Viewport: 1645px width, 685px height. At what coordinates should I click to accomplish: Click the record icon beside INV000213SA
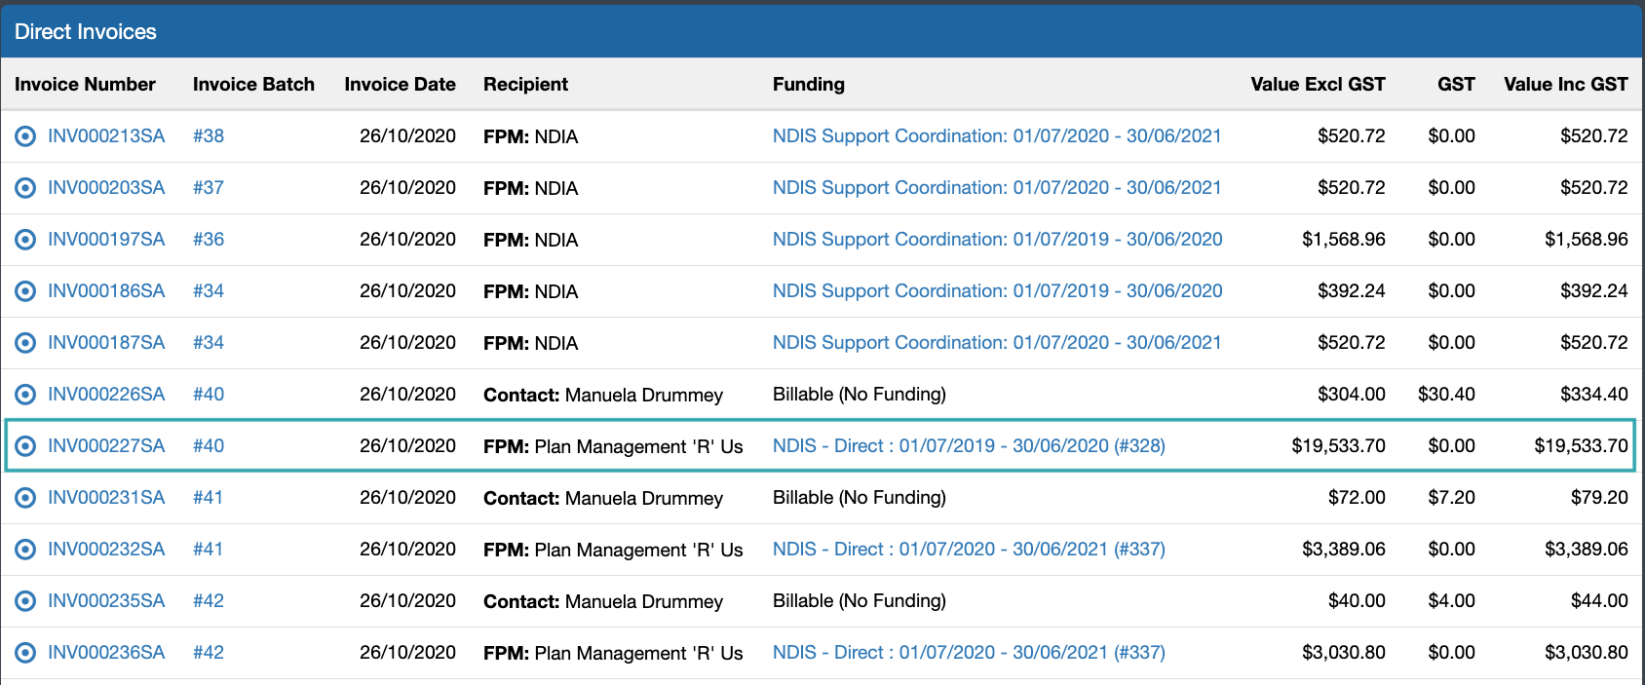pos(25,135)
